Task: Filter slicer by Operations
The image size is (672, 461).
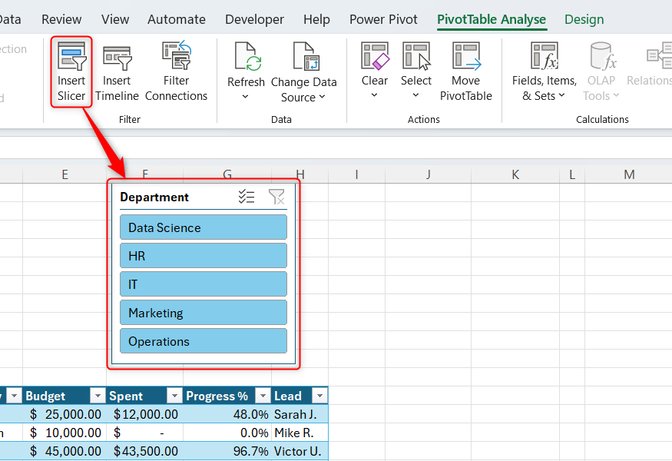Action: pyautogui.click(x=204, y=341)
